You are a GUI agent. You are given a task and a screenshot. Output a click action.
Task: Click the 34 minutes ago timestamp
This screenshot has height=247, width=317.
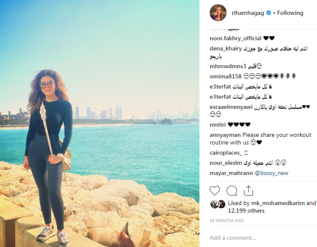(227, 220)
